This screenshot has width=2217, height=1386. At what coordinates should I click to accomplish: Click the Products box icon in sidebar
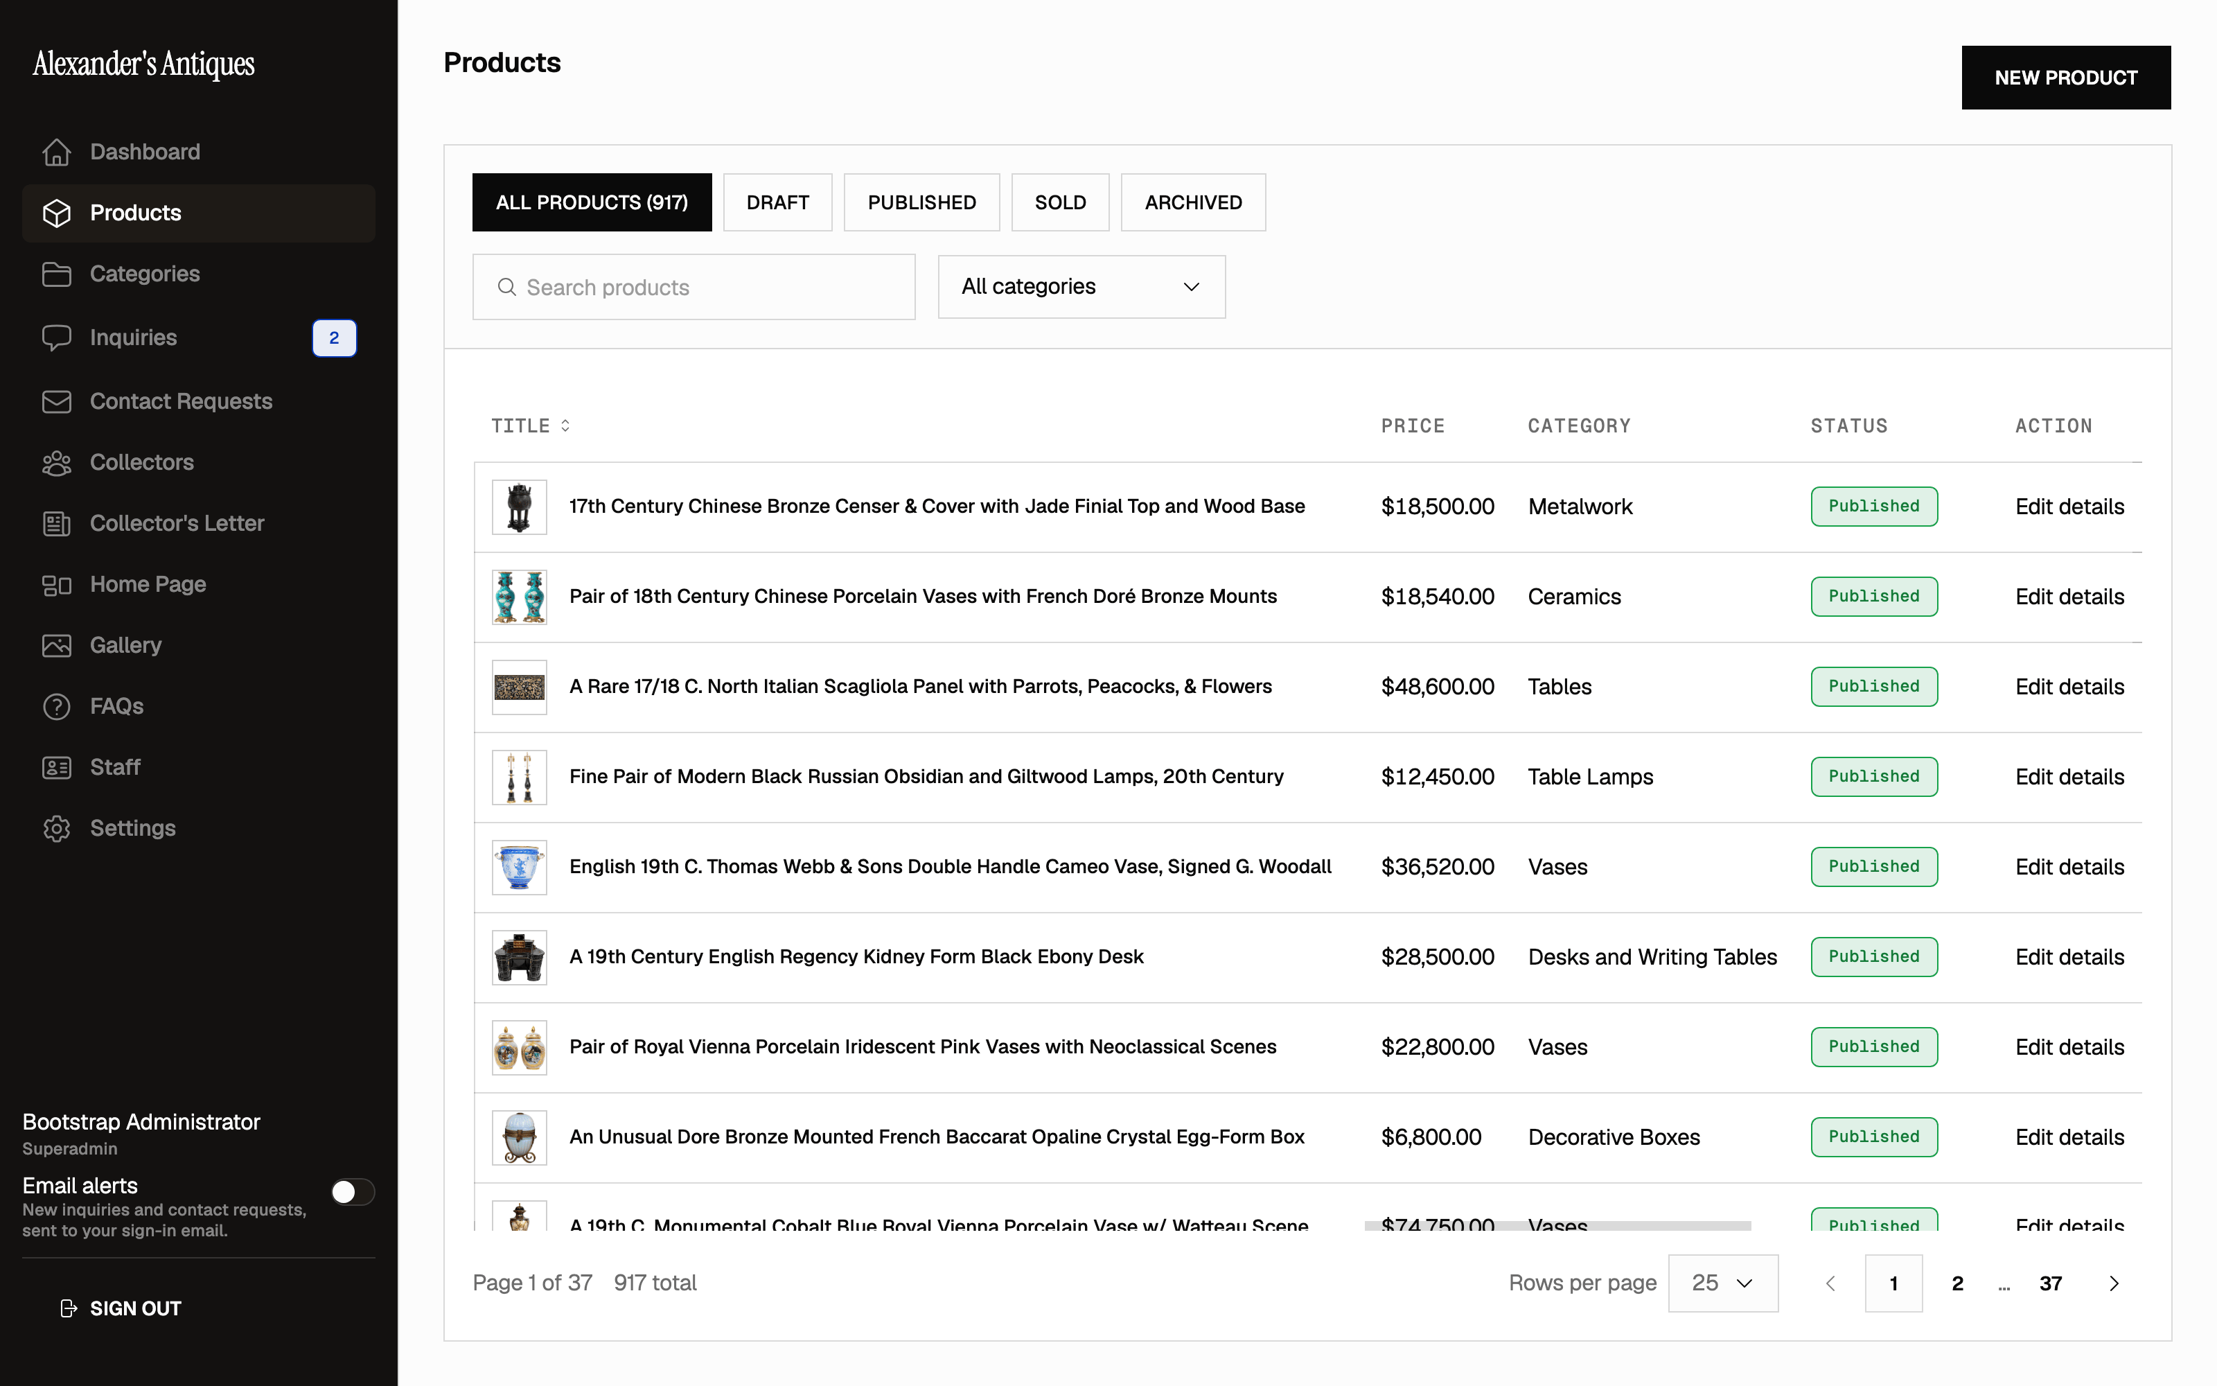tap(57, 213)
